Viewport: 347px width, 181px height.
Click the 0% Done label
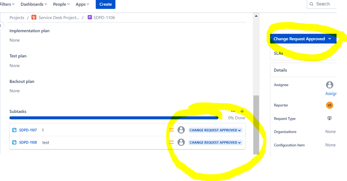(237, 118)
